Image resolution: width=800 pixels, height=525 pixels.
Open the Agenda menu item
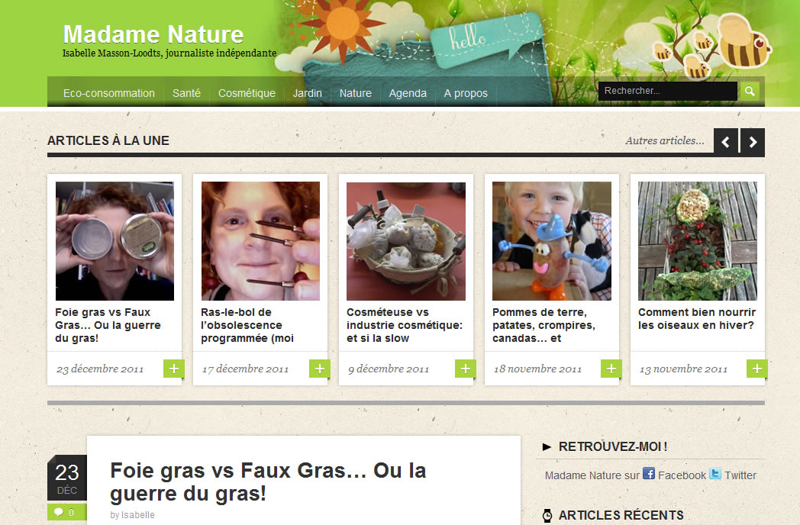[408, 93]
